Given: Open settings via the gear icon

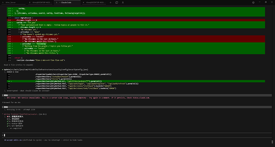Looking at the screenshot, I should click(253, 2).
